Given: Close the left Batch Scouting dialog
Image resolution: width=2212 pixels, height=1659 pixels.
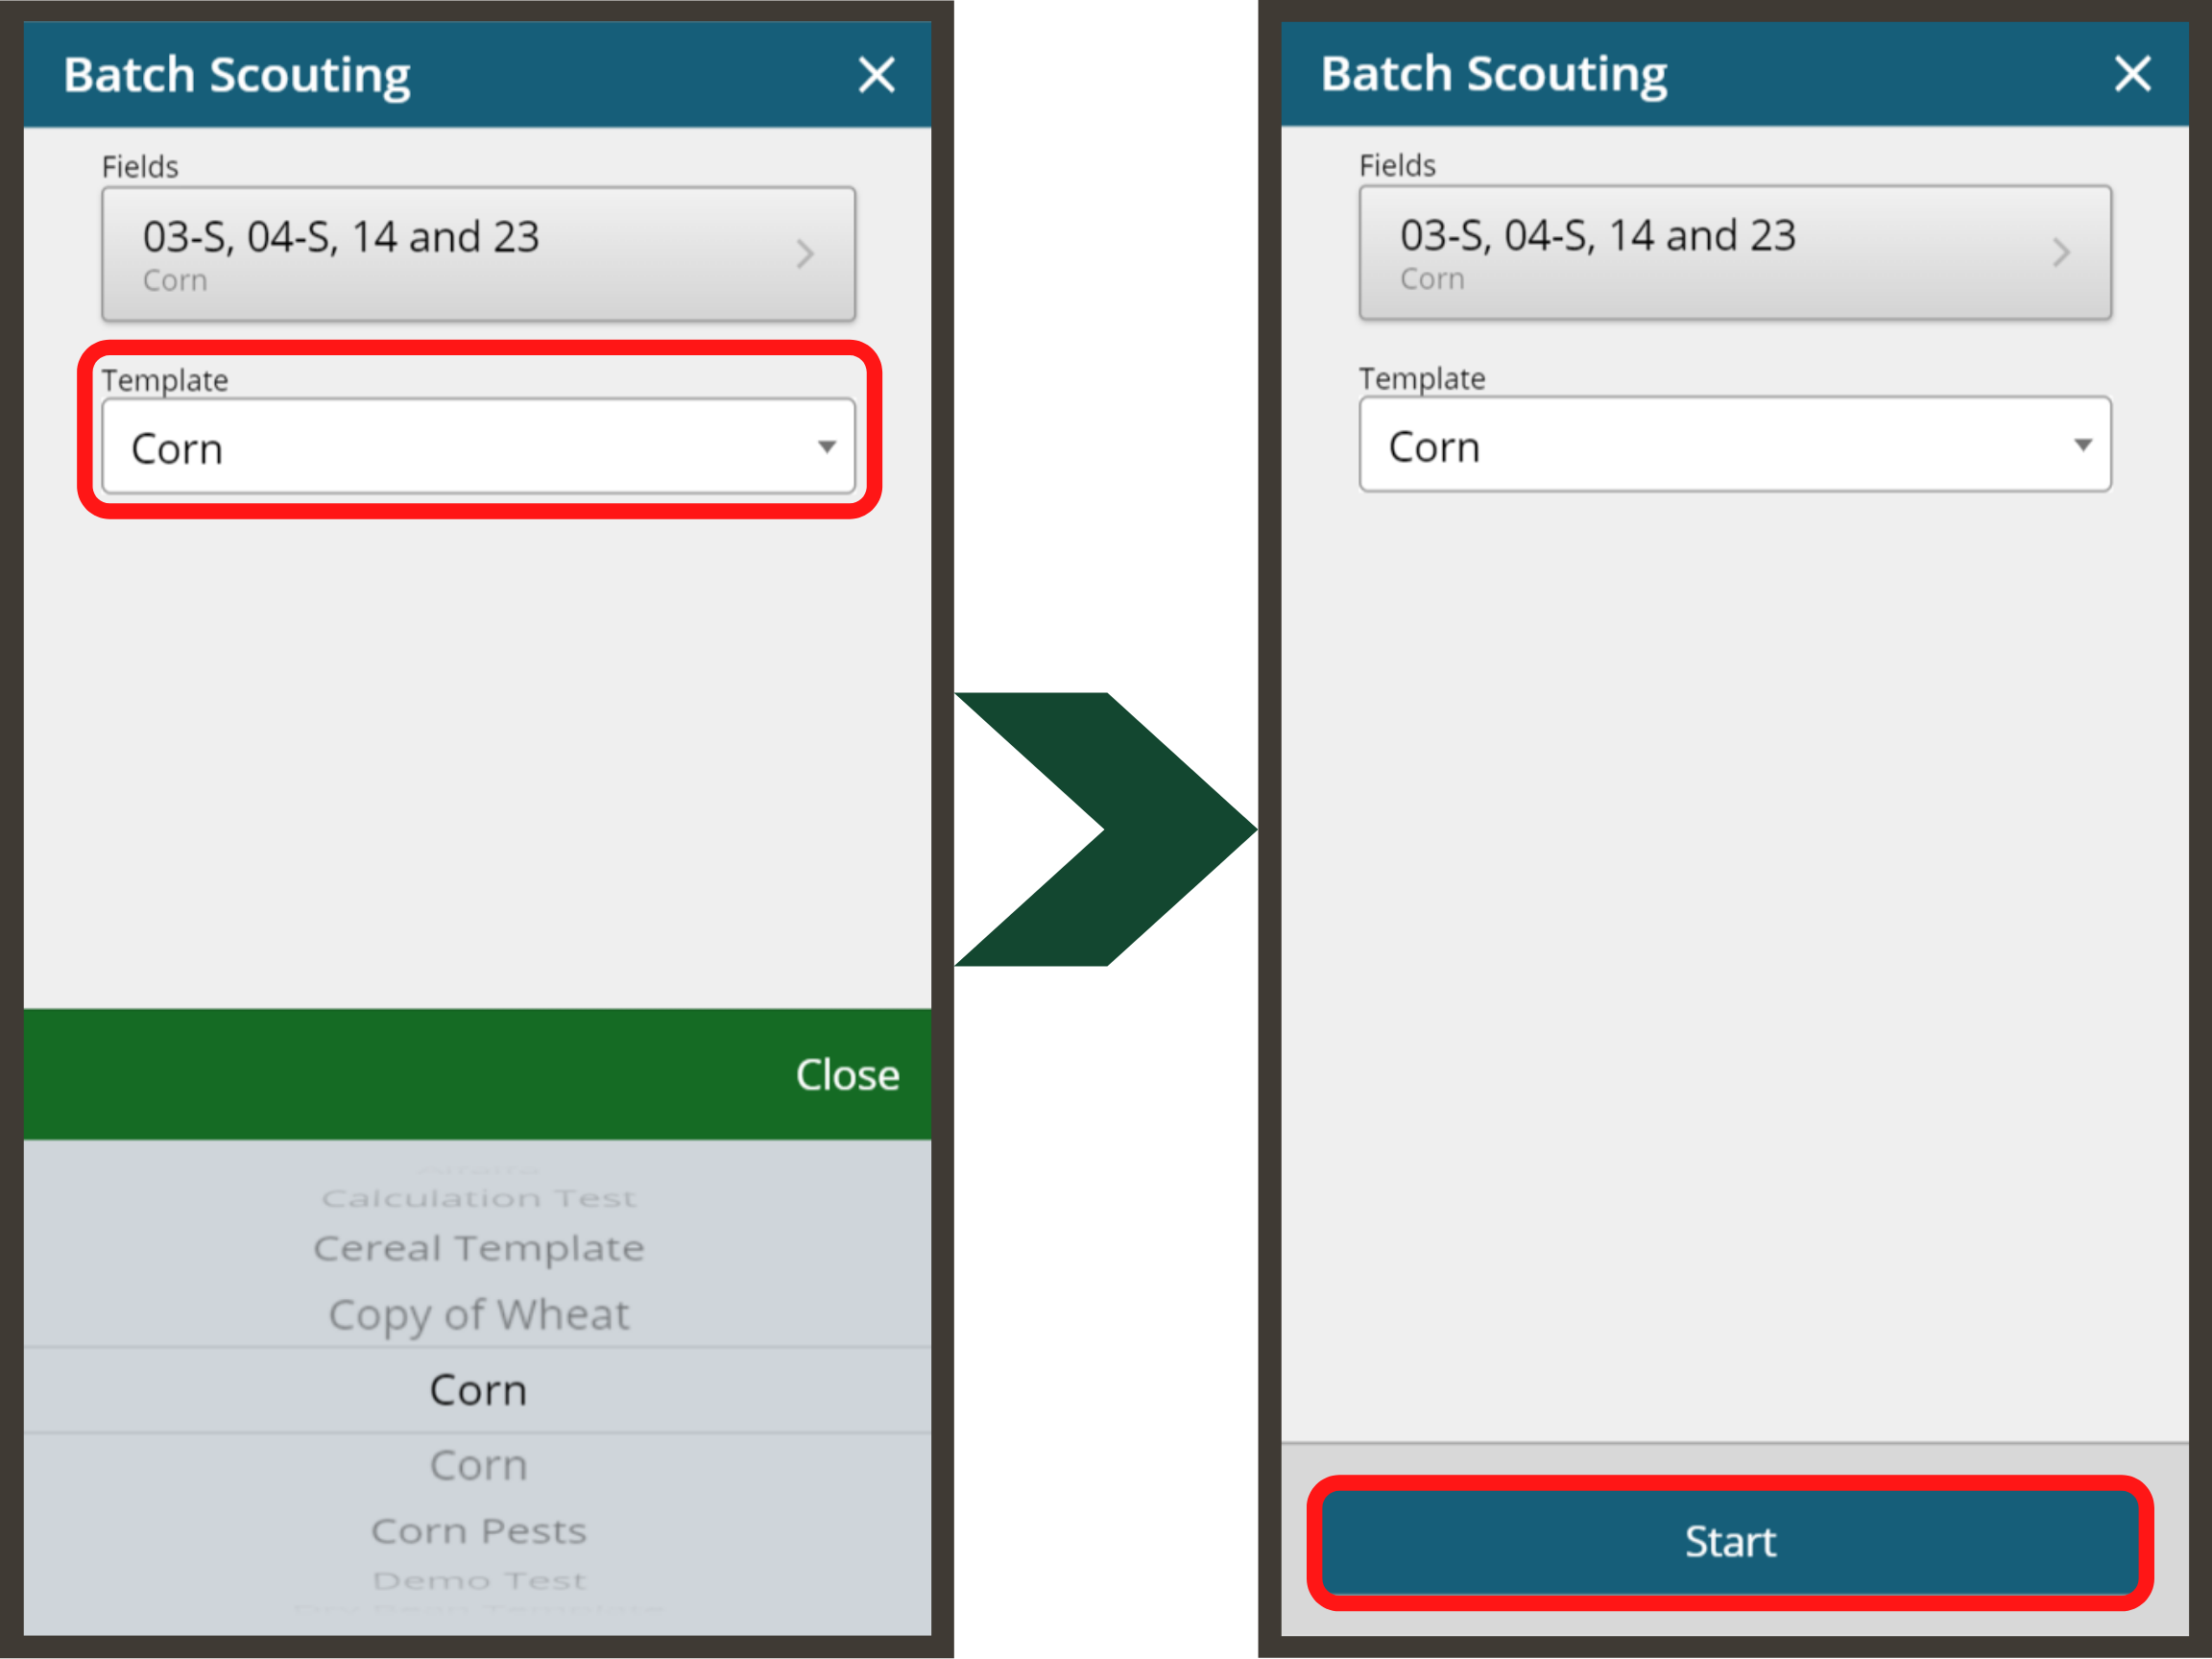Looking at the screenshot, I should (x=877, y=74).
